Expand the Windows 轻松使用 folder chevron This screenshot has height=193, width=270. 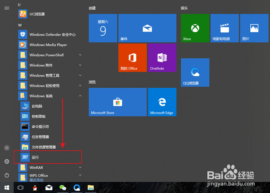(x=80, y=86)
